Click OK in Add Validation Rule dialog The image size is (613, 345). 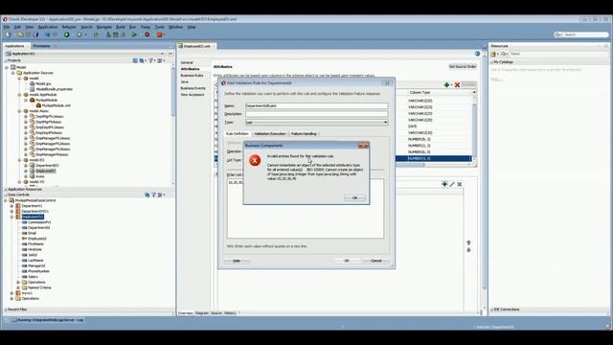tap(347, 261)
